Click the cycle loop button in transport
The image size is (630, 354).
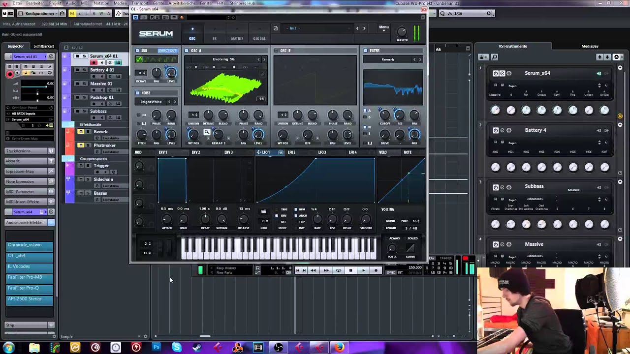tap(338, 270)
